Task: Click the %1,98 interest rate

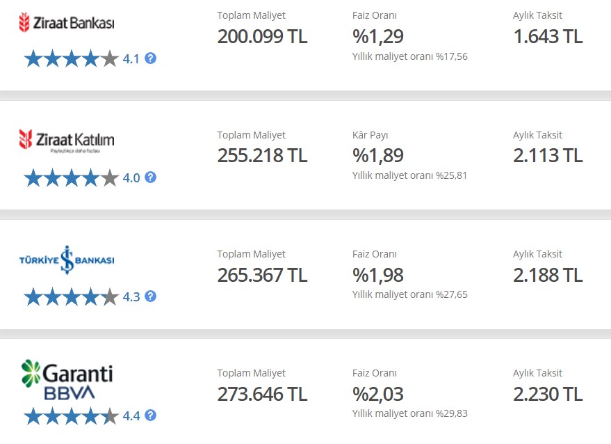Action: 377,275
